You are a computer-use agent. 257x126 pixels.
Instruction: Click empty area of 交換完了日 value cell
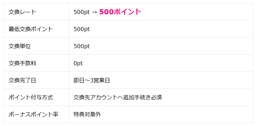(180, 80)
